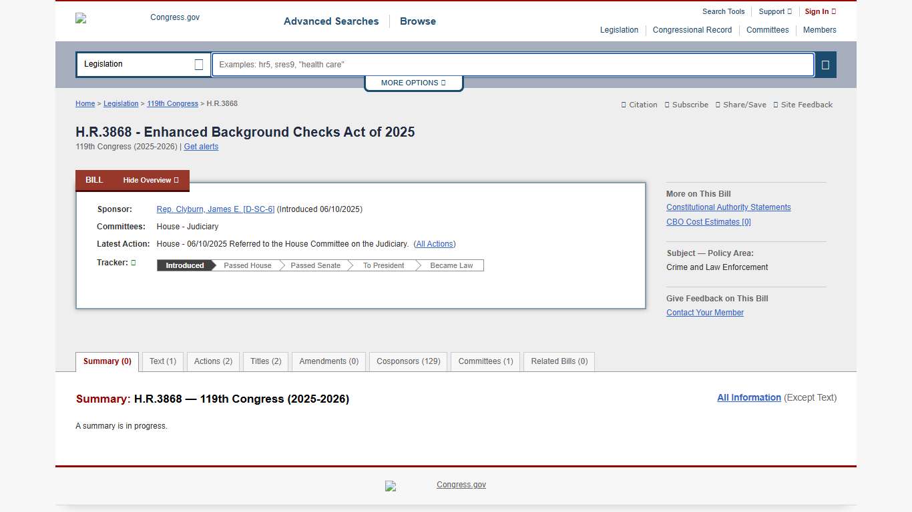The width and height of the screenshot is (912, 512).
Task: Click inside the legislation search input field
Action: coord(512,64)
